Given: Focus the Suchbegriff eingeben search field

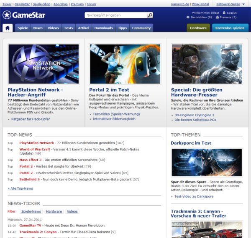Looking at the screenshot, I should pyautogui.click(x=116, y=15).
